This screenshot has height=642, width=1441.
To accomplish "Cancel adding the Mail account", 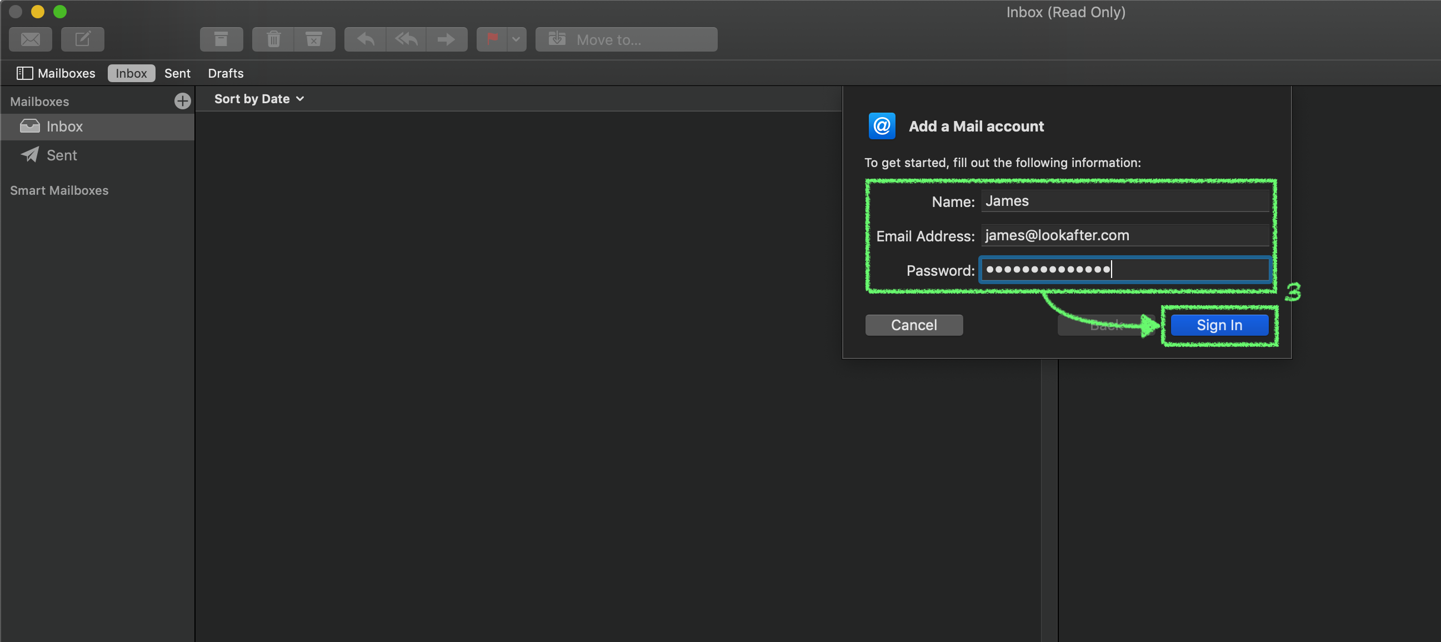I will click(913, 325).
